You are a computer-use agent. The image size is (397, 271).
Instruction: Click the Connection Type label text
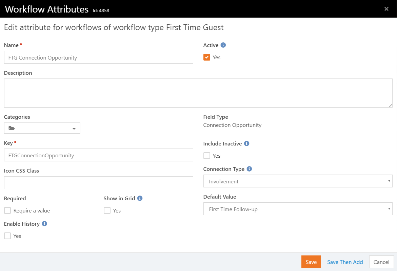coord(224,169)
